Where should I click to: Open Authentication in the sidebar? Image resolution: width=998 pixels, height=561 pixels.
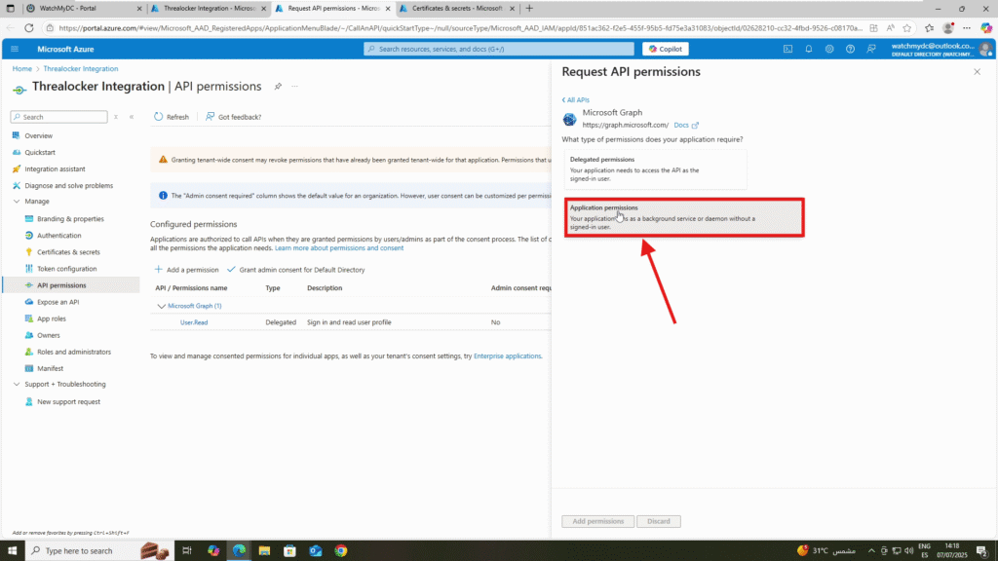[58, 236]
